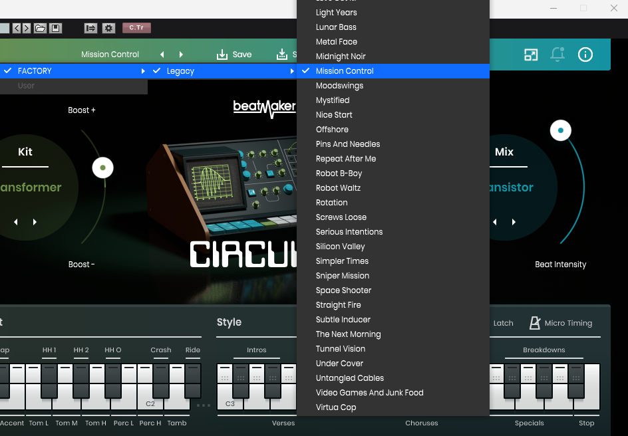Screen dimensions: 628x436
Task: Click the boxed left arrow in the host toolbar
Action: tap(17, 28)
